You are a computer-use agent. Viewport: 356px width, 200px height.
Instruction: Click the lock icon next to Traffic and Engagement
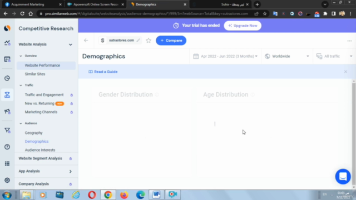tap(72, 95)
